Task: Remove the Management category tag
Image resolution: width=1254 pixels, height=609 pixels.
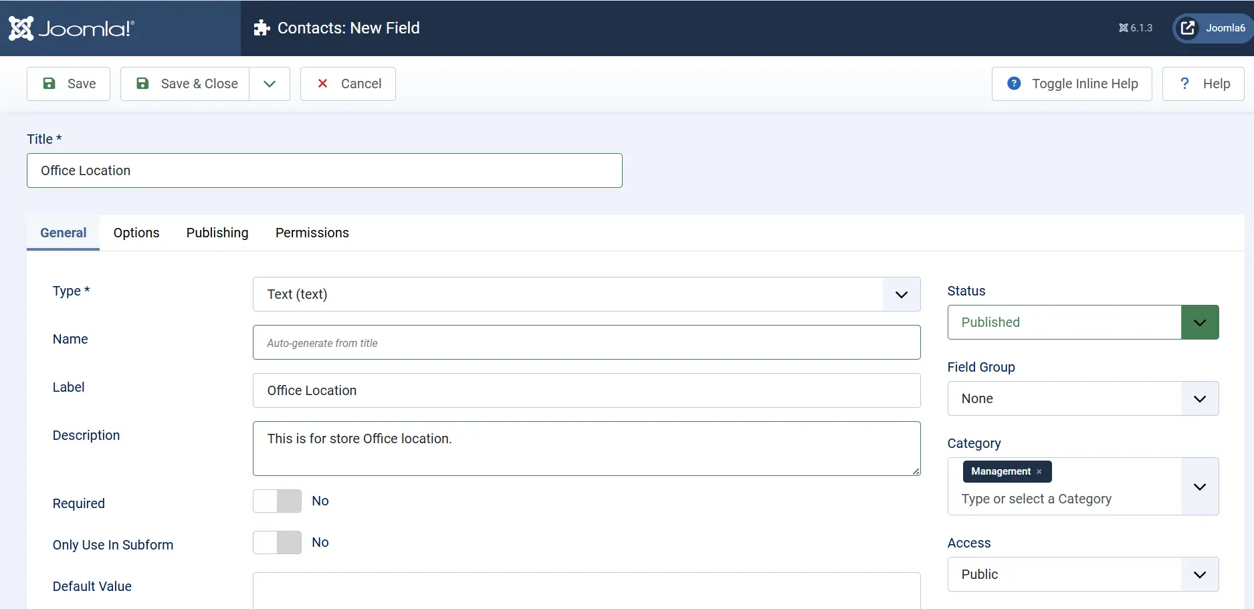Action: (x=1039, y=472)
